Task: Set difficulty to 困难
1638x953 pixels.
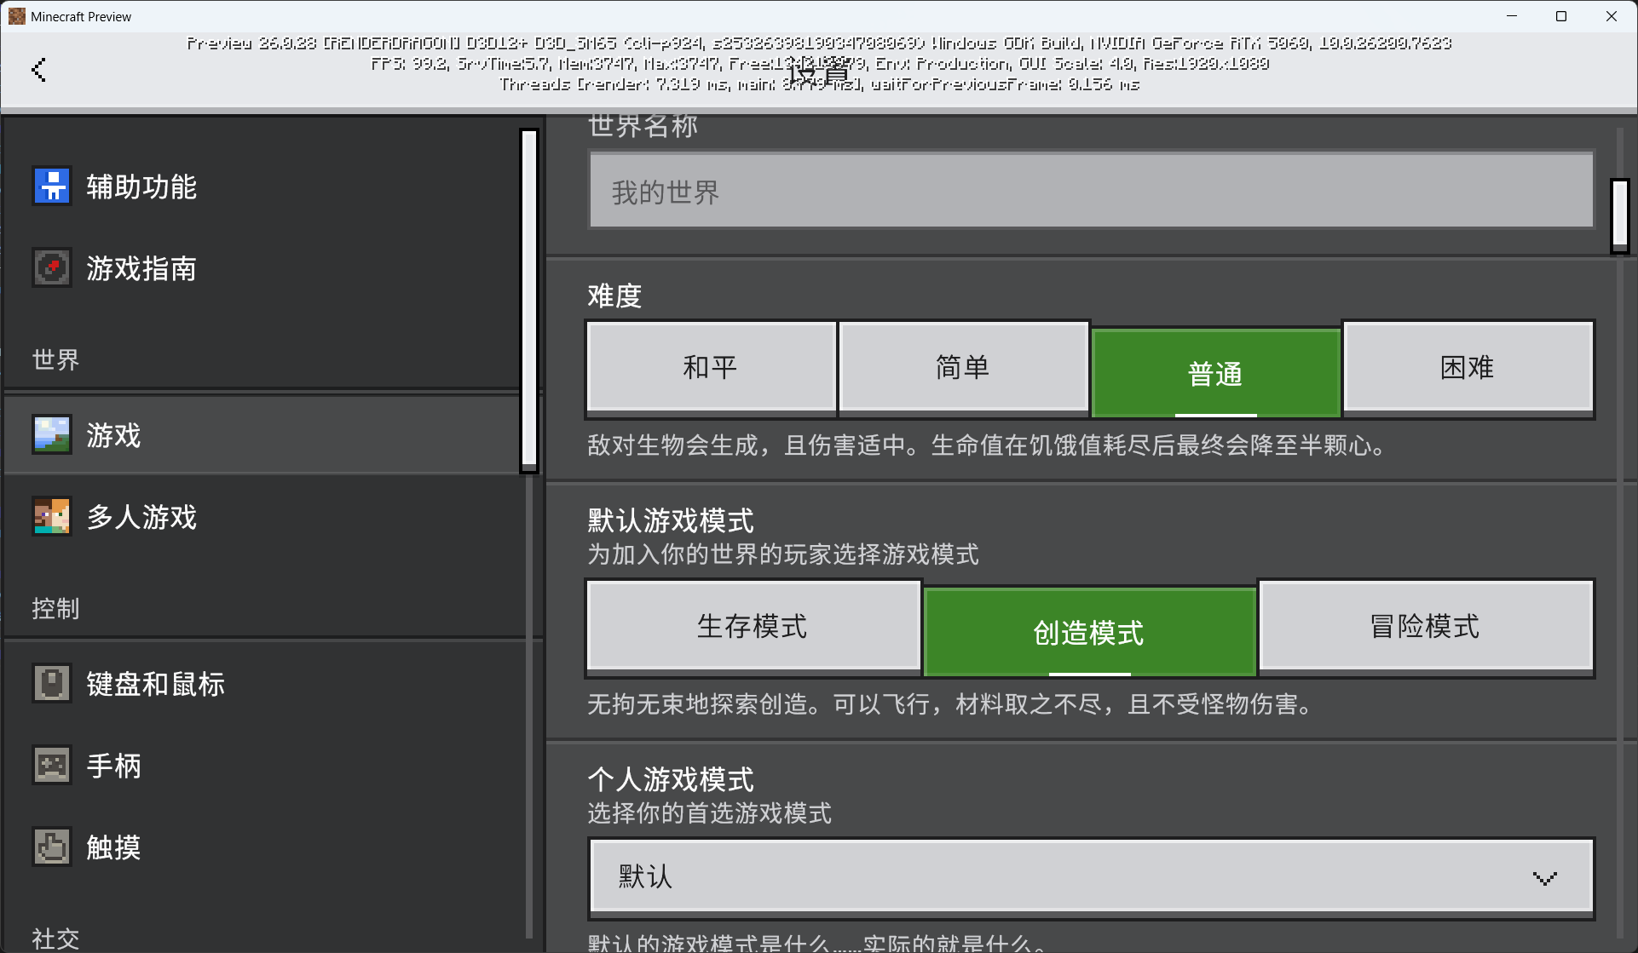Action: point(1467,367)
